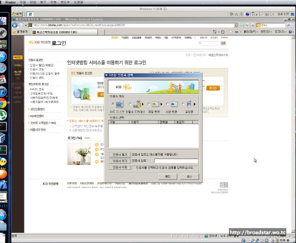Screen dimensions: 296x243
Task: Click the storage token smart card icon
Action: [155, 104]
